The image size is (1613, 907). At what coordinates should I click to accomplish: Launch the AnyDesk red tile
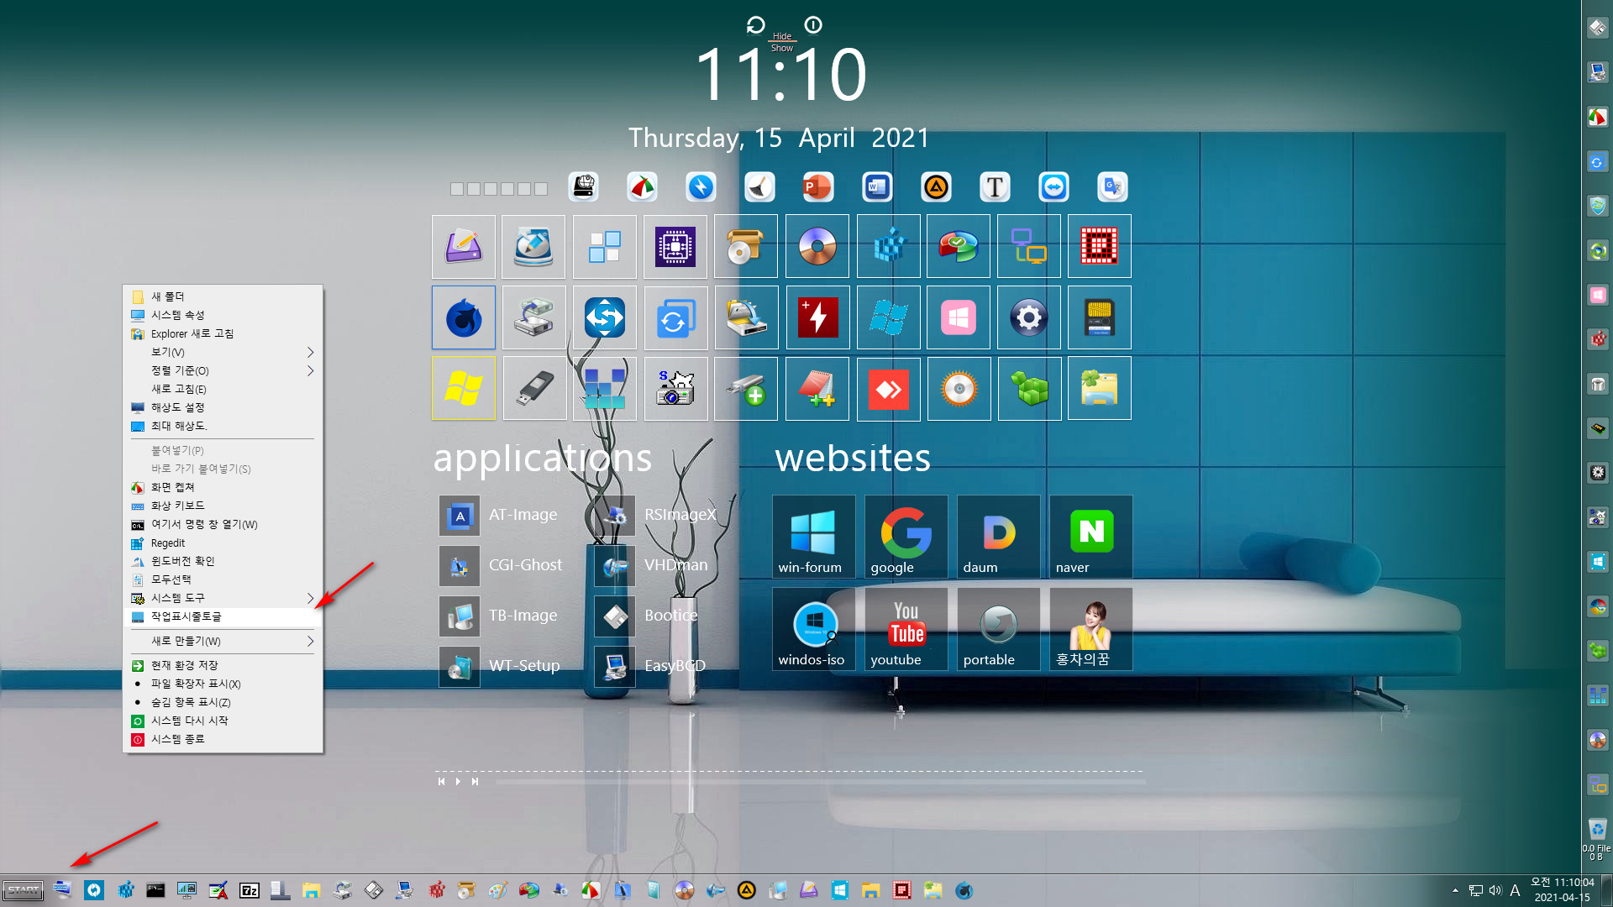tap(888, 388)
